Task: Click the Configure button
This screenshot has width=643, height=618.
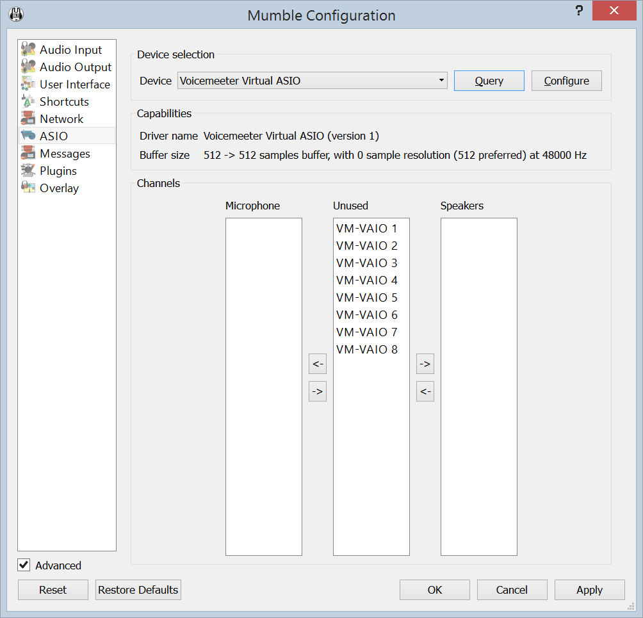Action: coord(566,81)
